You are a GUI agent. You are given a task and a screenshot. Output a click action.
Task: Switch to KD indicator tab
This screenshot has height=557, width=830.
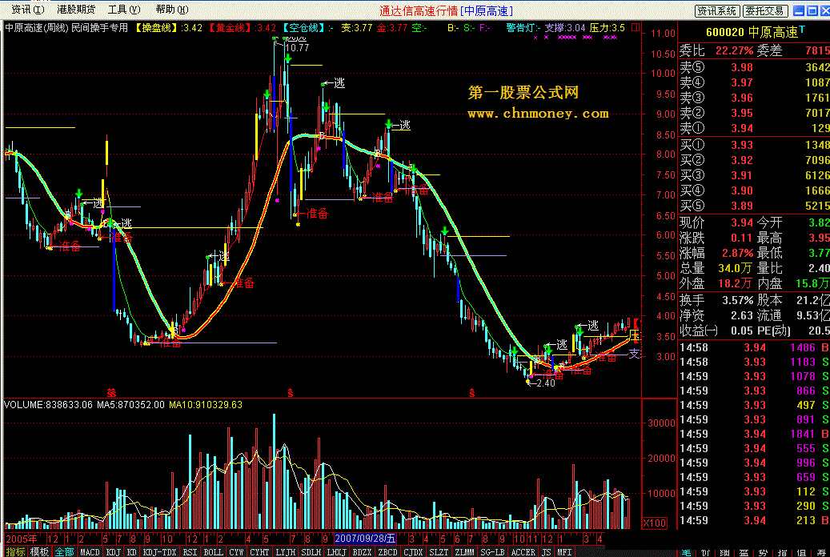click(132, 551)
